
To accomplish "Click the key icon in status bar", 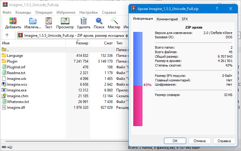I will tap(10, 147).
